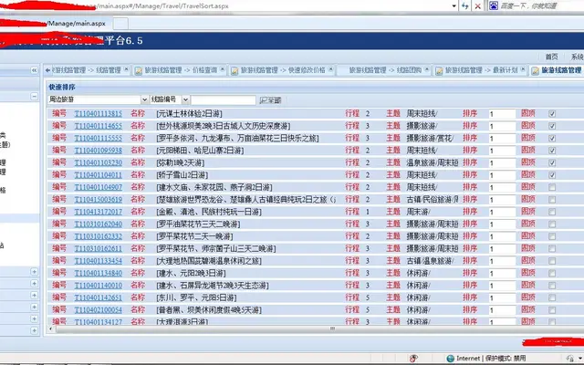The width and height of the screenshot is (584, 365).
Task: Click the 快速修改价格 tab page icon
Action: (235, 70)
